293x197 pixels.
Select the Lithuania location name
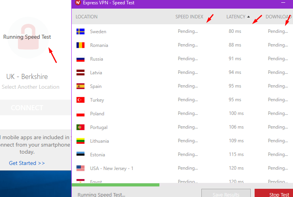coord(99,141)
